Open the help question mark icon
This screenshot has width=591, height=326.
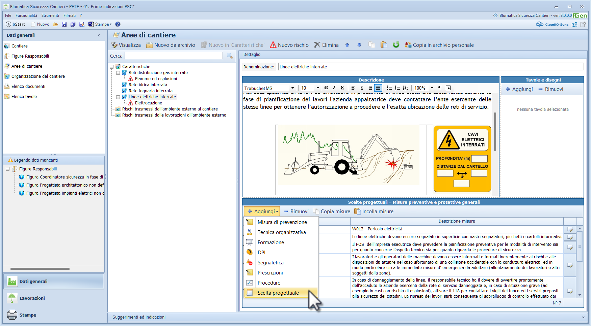pos(118,24)
